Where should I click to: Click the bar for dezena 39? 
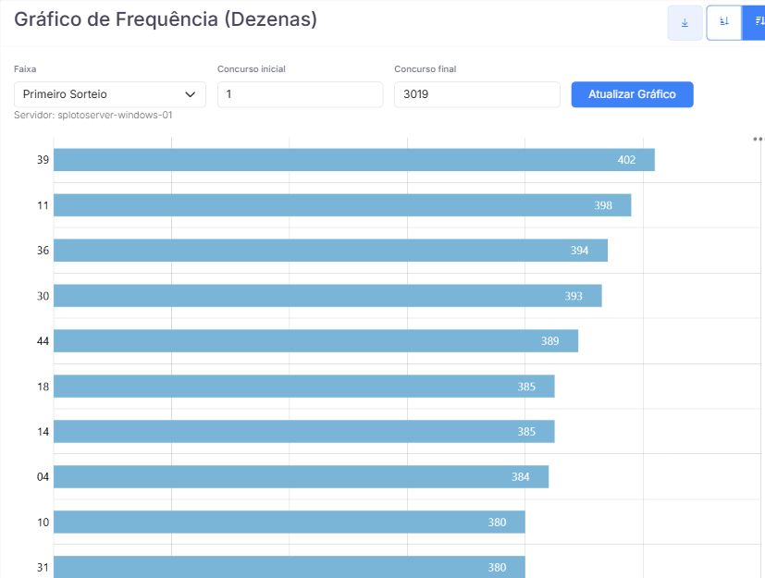(354, 159)
